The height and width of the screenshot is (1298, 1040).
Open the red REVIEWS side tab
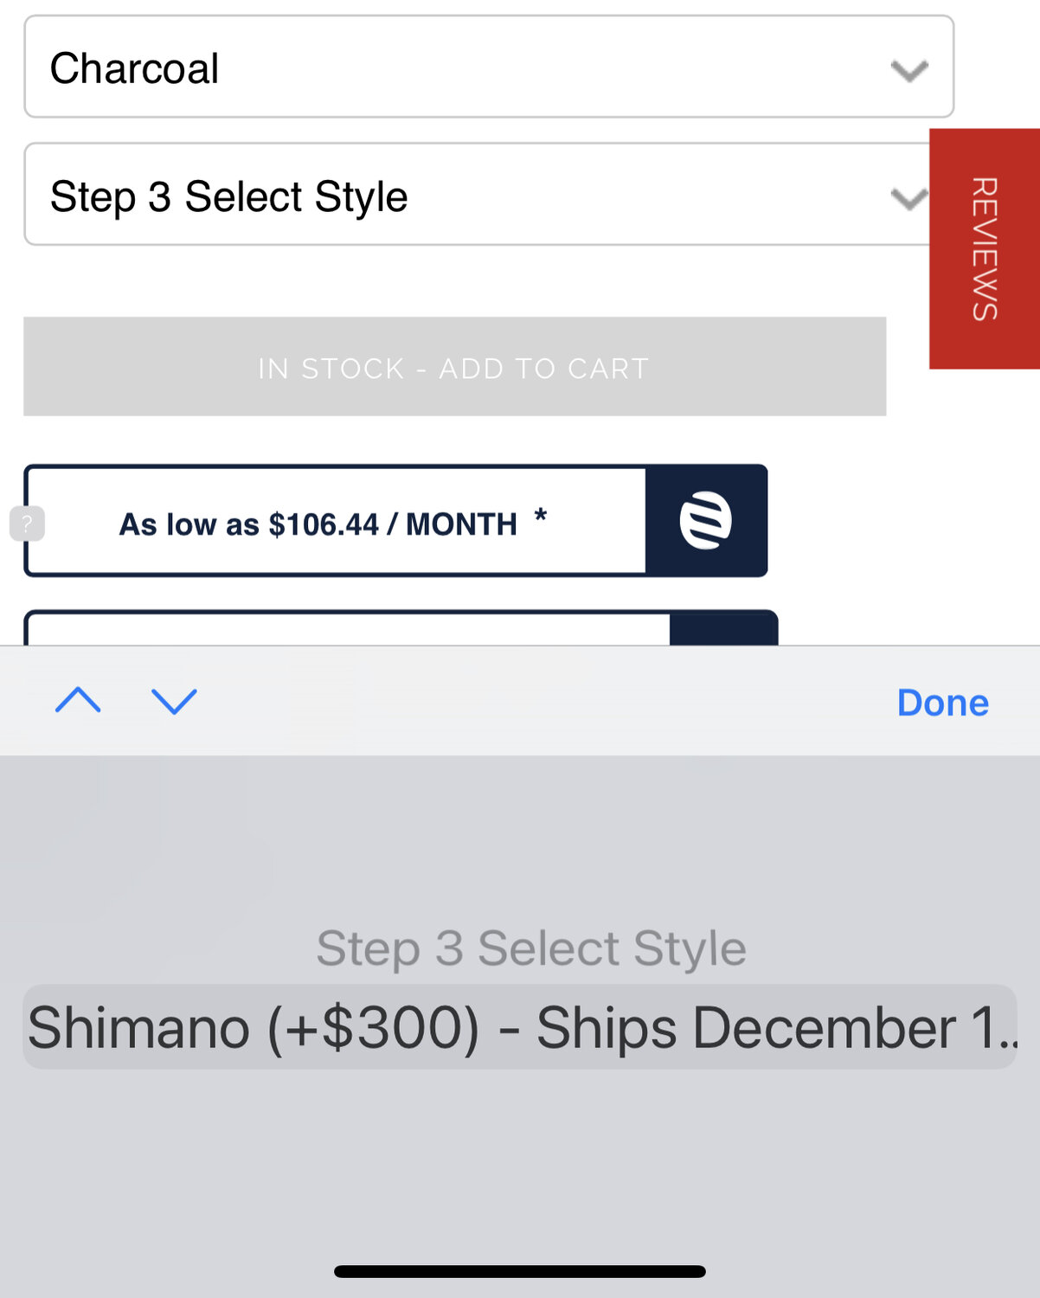[985, 249]
